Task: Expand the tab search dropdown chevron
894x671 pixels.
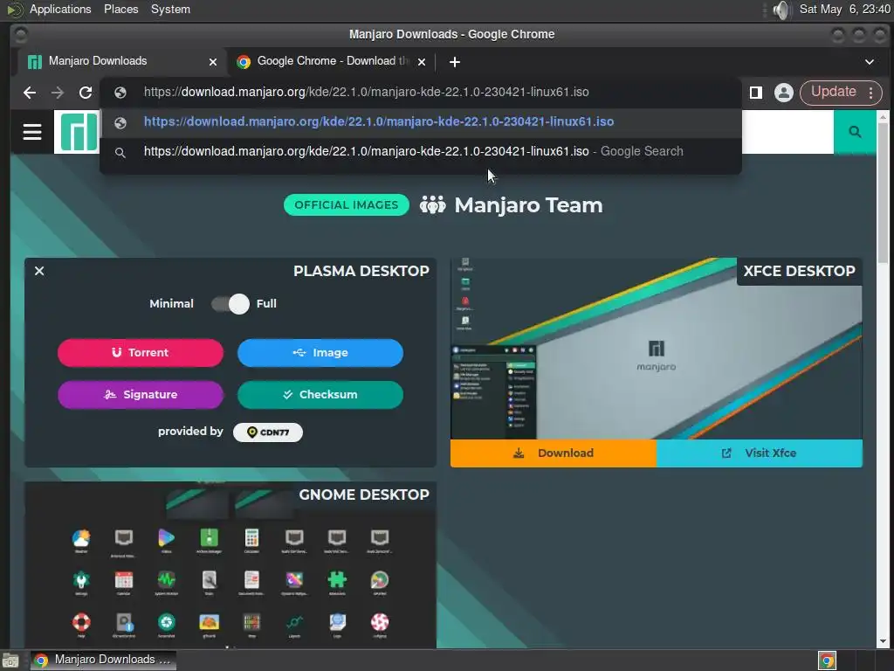Action: (x=870, y=62)
